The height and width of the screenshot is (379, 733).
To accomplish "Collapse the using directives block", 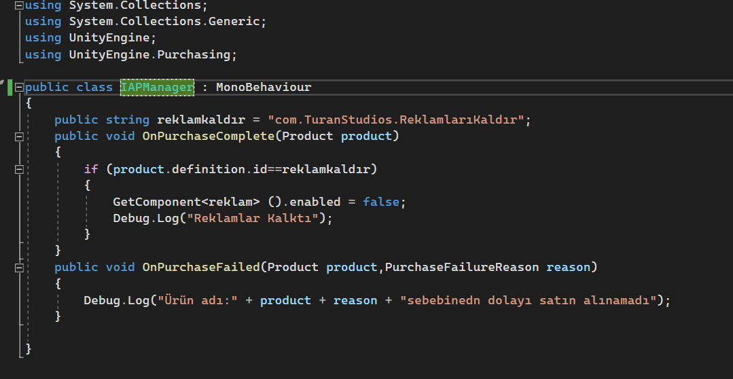I will coord(19,5).
